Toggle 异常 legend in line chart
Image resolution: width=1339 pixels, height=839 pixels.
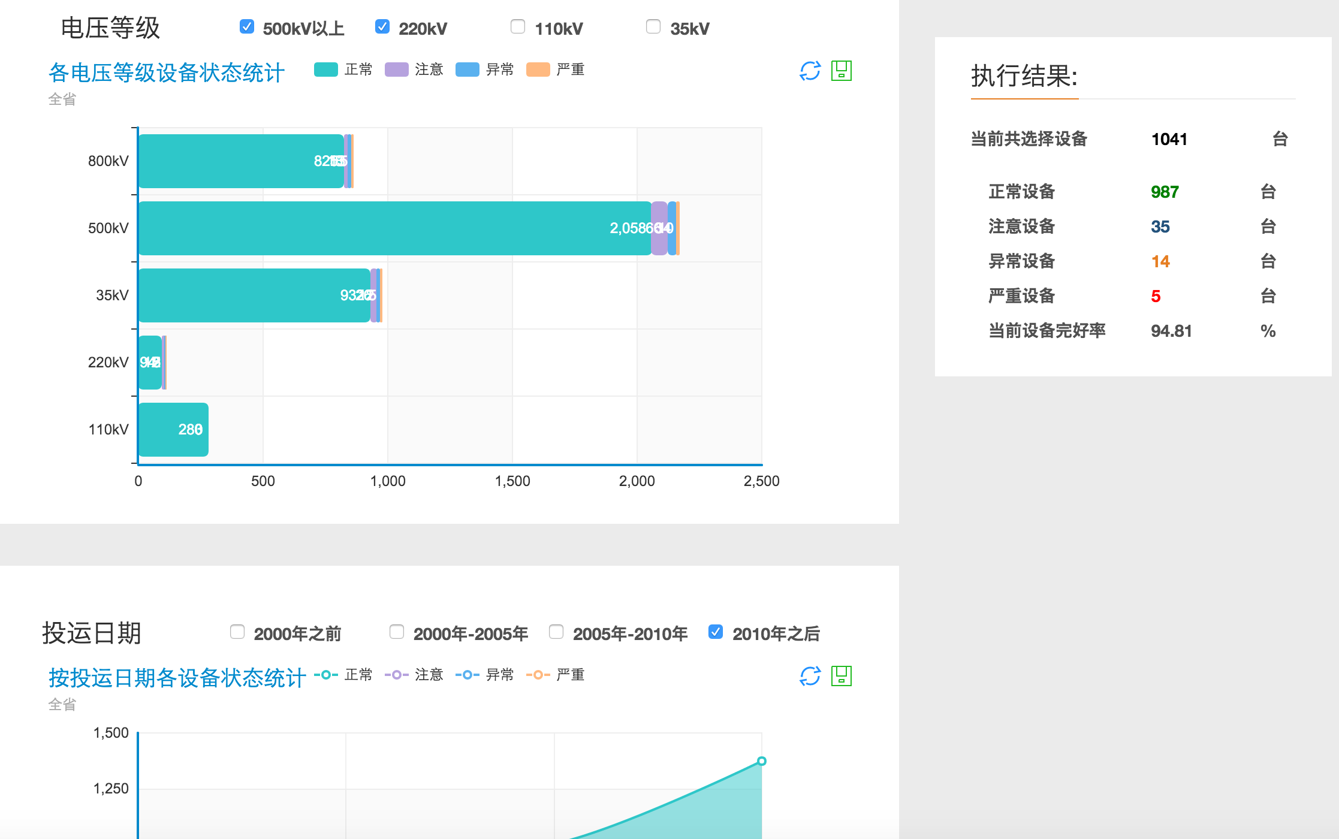485,675
